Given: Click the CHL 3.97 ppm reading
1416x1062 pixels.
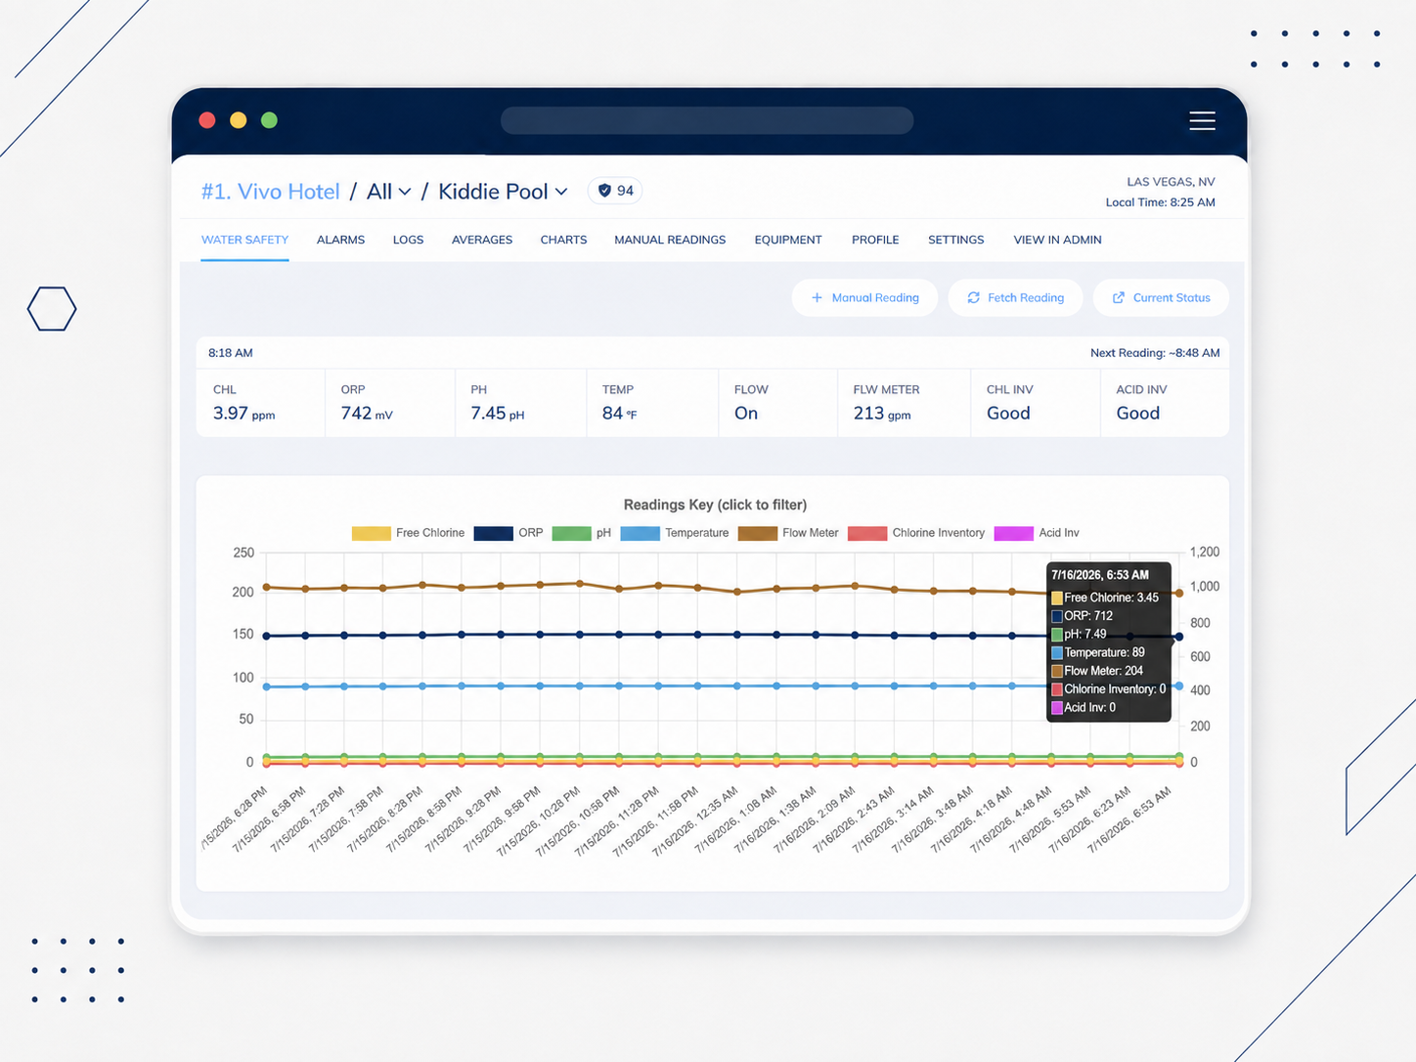Looking at the screenshot, I should click(x=261, y=403).
